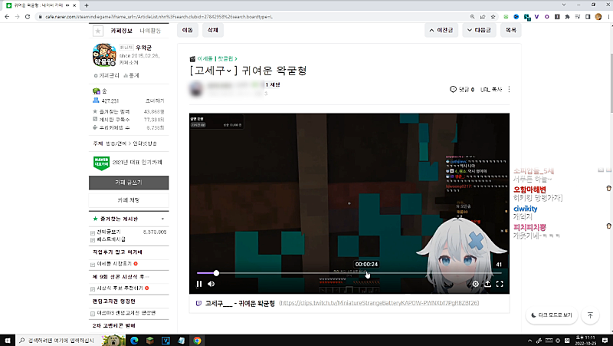Click the scroll-to-top arrow button
Screen dimensions: 613x346
[x=590, y=315]
